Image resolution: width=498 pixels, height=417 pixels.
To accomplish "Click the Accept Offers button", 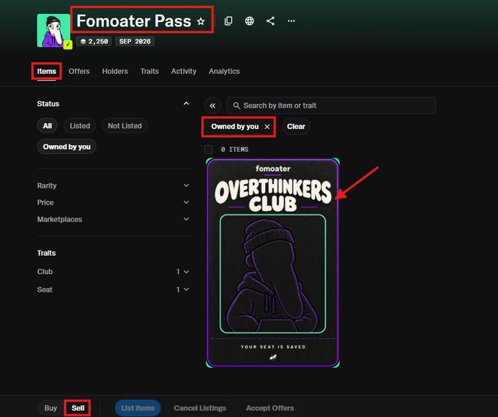I will pos(270,408).
